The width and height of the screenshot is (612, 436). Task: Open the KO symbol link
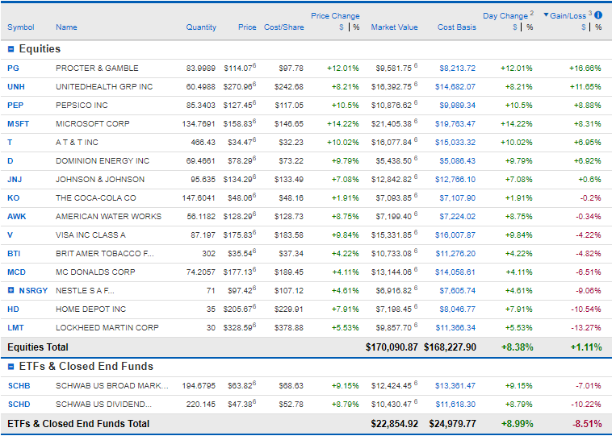pos(13,198)
